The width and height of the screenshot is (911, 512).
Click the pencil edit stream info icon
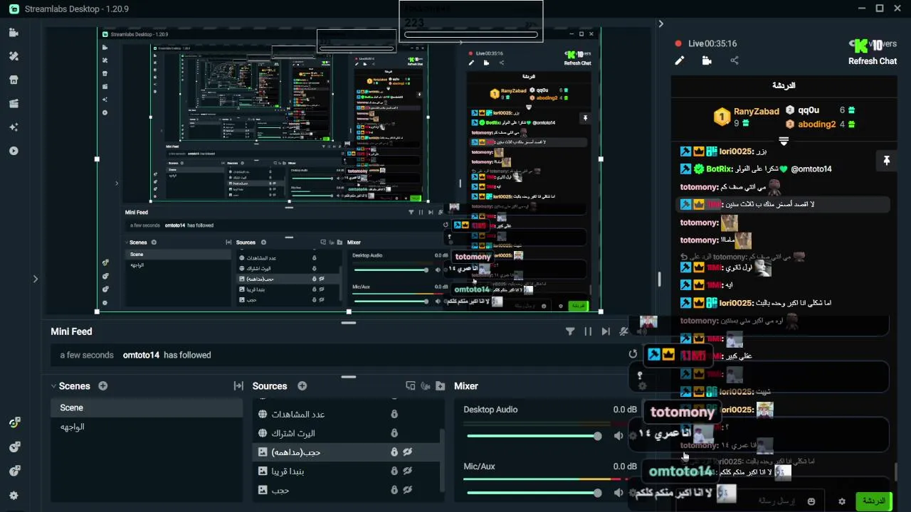680,61
